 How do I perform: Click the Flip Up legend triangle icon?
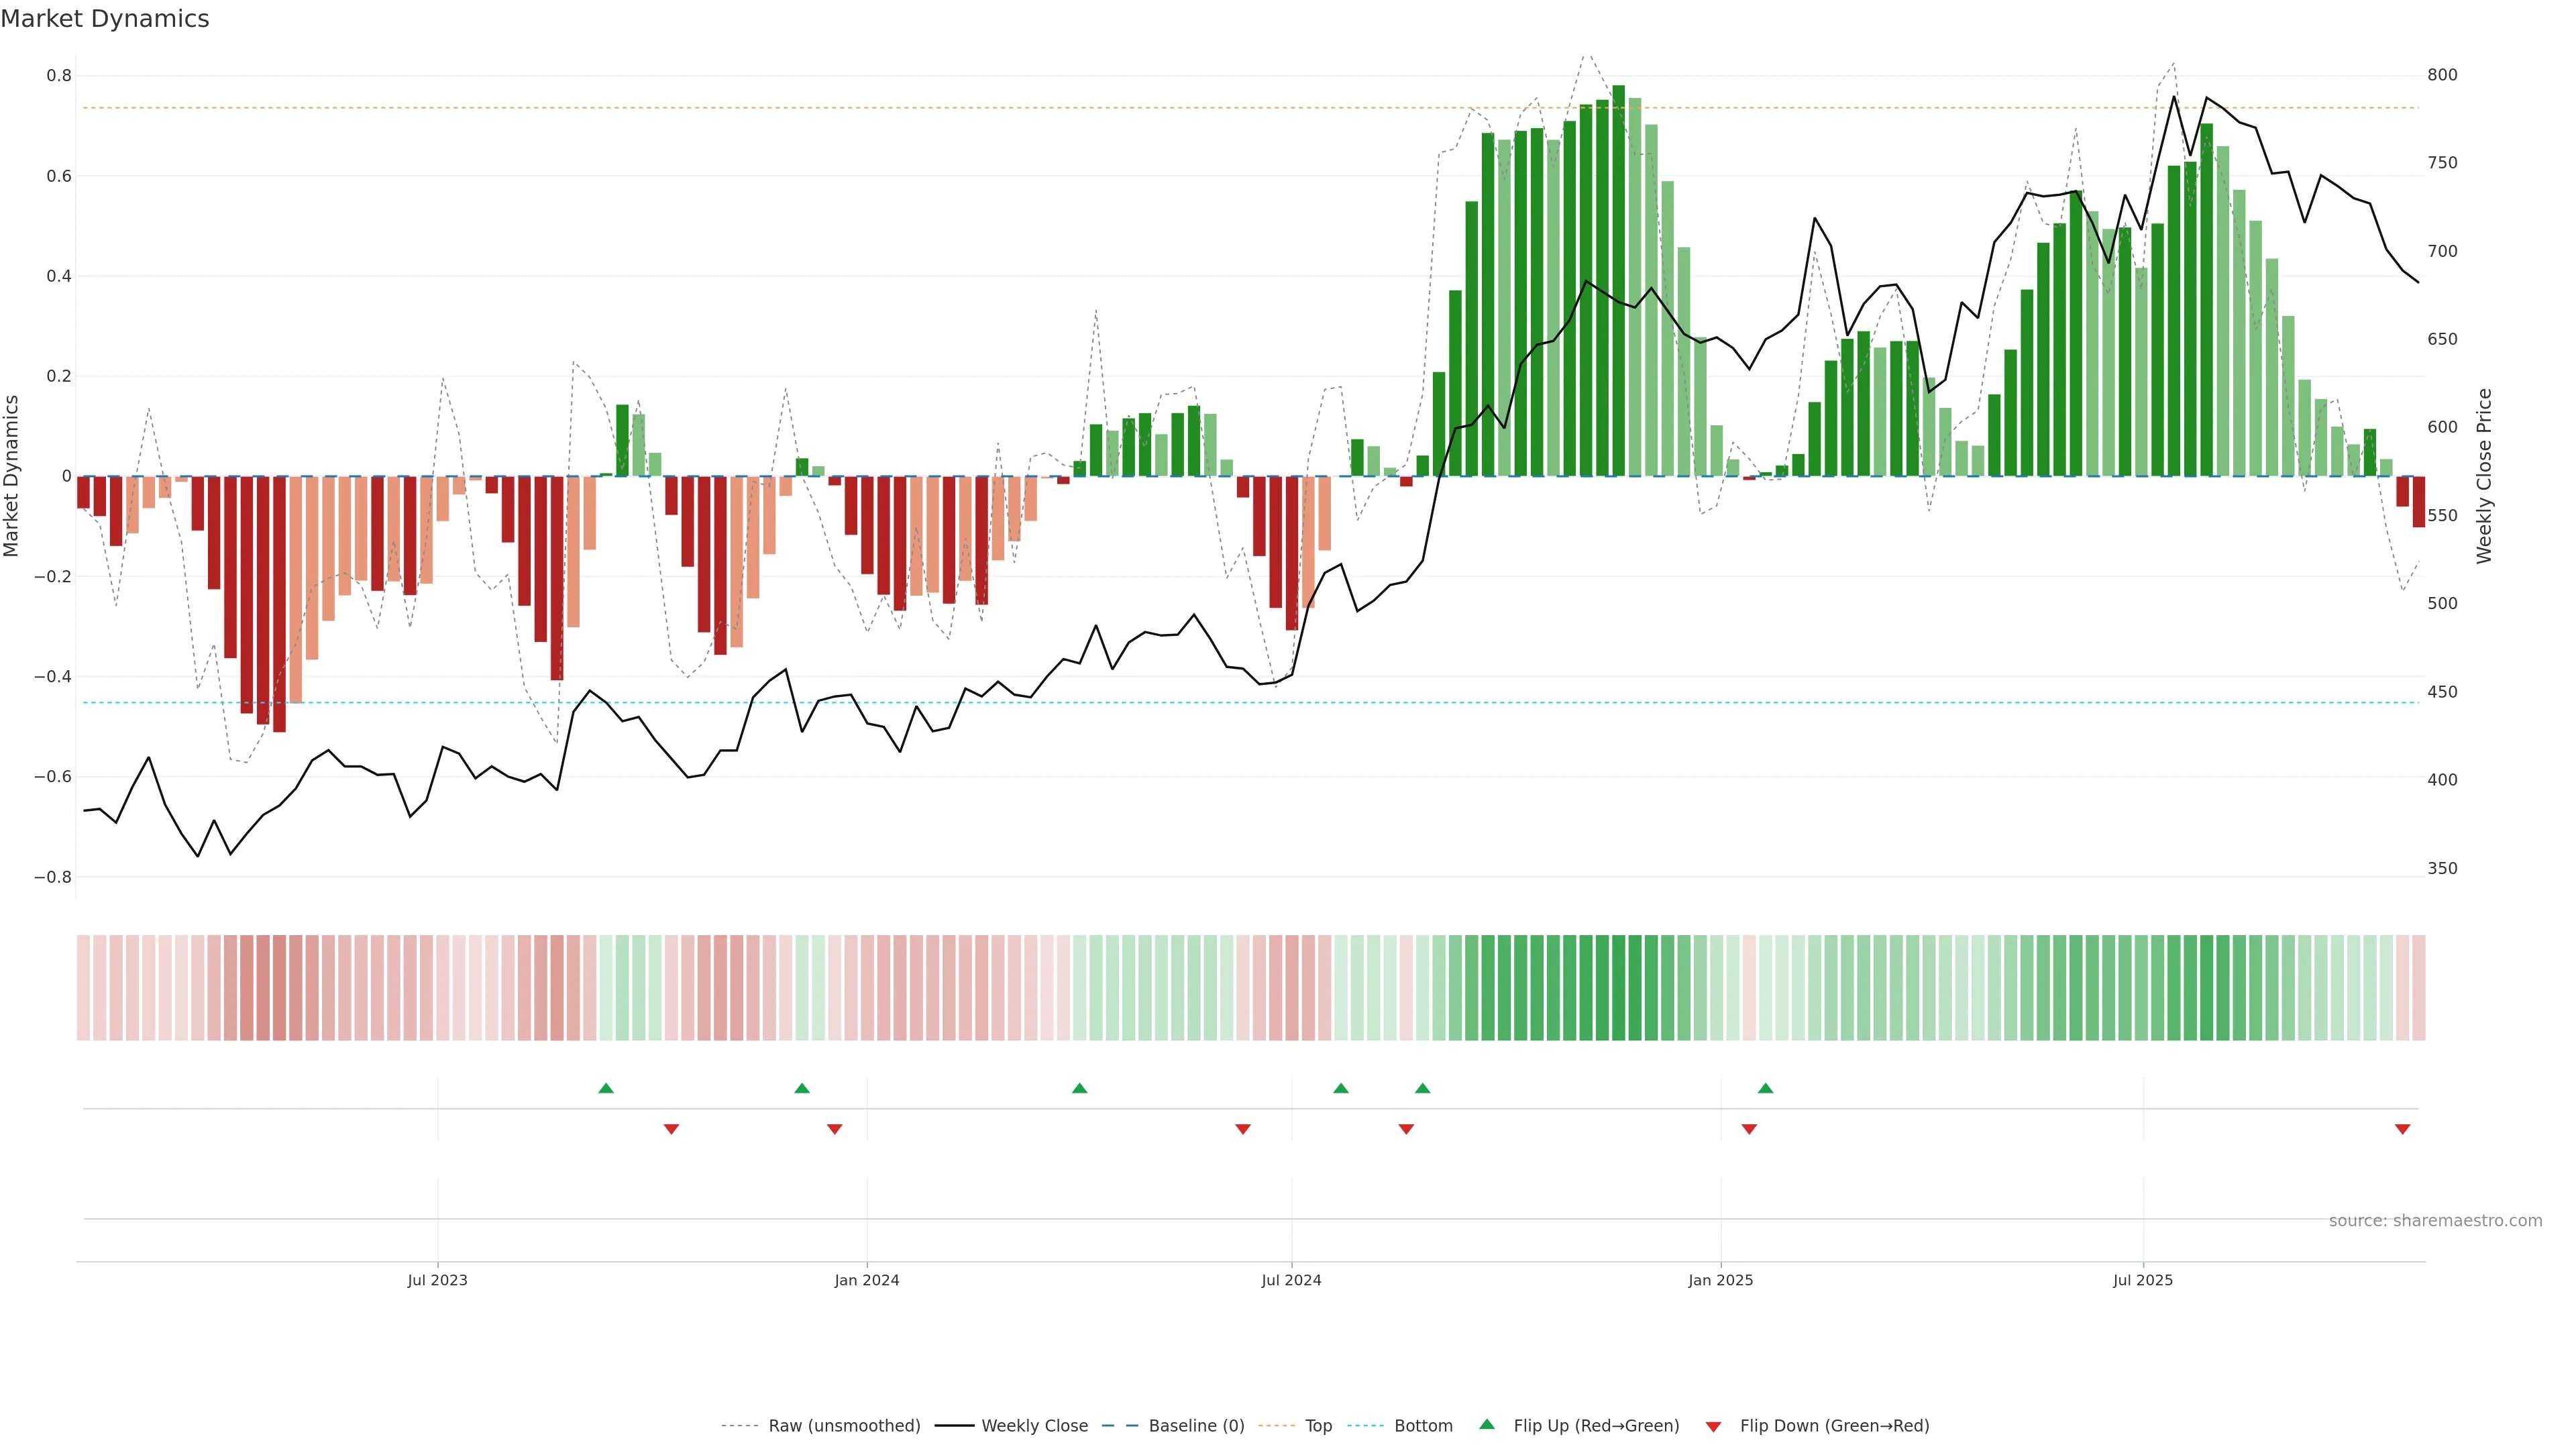[1487, 1424]
